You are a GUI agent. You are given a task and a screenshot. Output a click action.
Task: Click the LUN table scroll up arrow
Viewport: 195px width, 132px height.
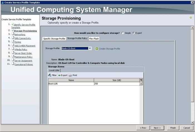tap(141, 84)
